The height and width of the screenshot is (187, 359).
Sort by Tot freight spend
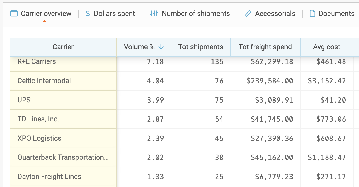[x=265, y=47]
